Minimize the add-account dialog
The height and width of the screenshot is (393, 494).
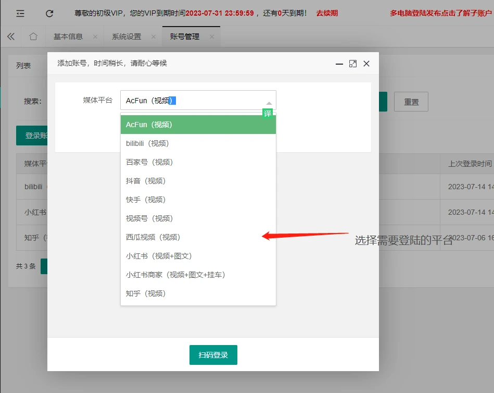(x=339, y=64)
